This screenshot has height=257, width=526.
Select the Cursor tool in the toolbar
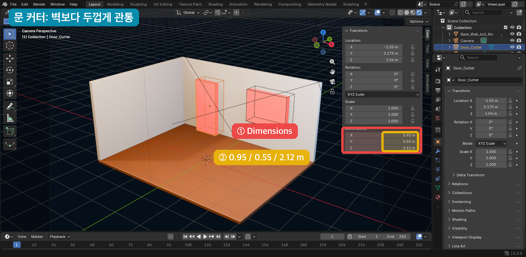point(10,45)
